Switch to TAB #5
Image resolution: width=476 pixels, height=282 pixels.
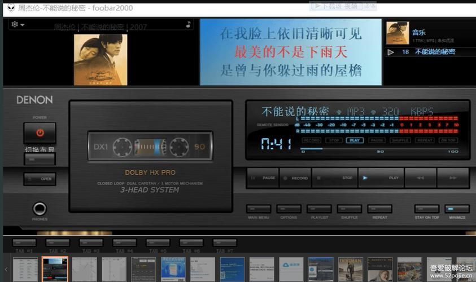click(x=158, y=243)
